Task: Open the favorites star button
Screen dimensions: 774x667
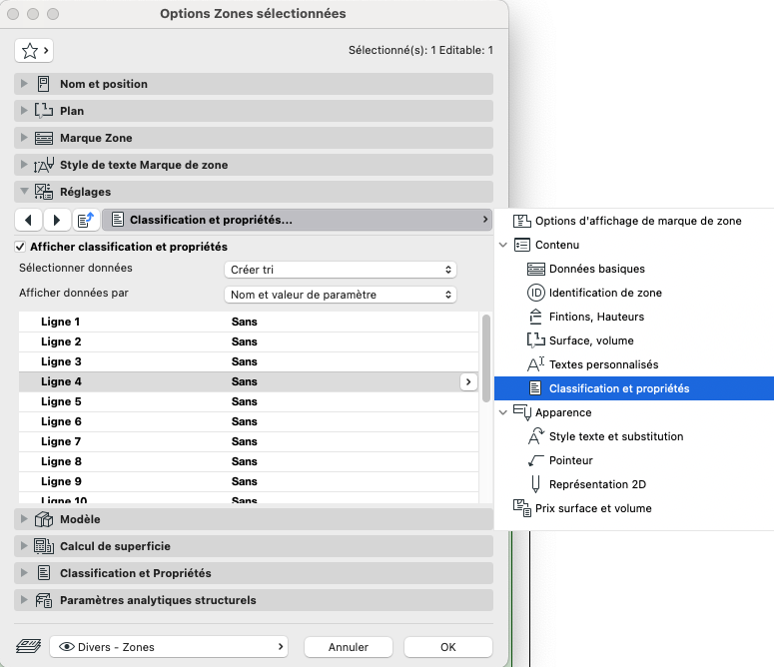Action: pos(34,50)
